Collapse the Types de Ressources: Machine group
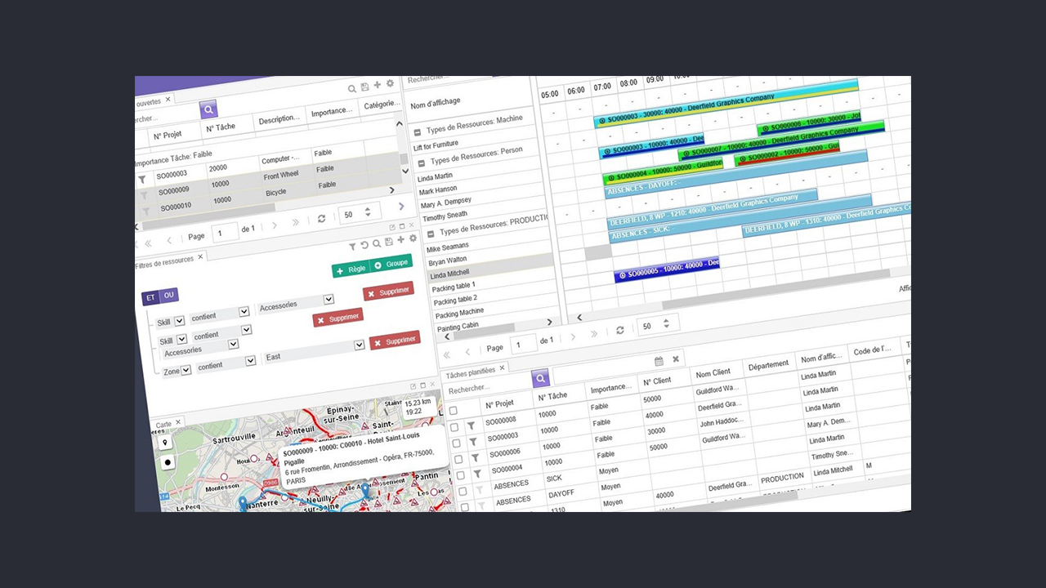The width and height of the screenshot is (1046, 588). click(x=417, y=131)
